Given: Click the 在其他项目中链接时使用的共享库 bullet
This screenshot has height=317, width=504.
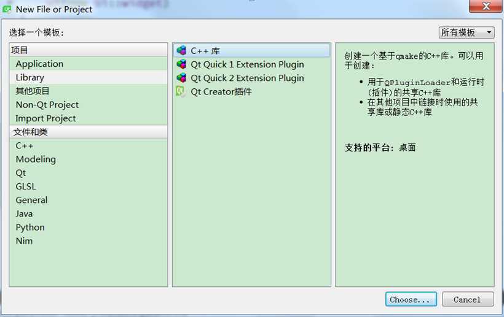Looking at the screenshot, I should [423, 107].
